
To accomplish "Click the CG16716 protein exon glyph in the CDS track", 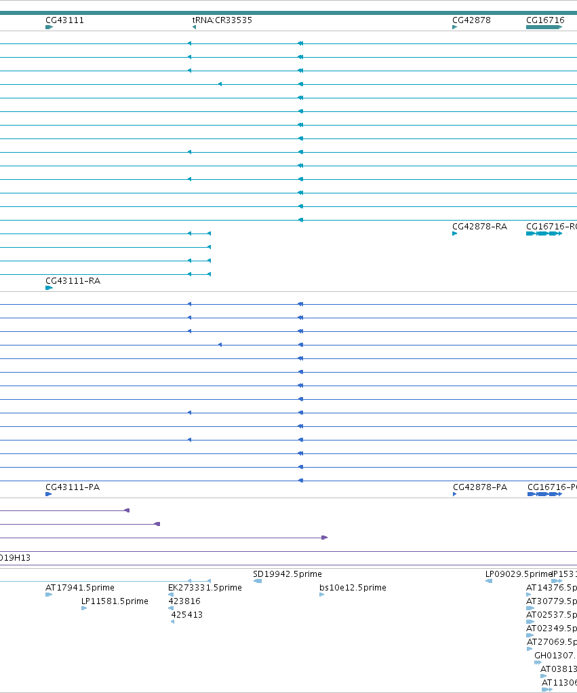I will coord(544,495).
